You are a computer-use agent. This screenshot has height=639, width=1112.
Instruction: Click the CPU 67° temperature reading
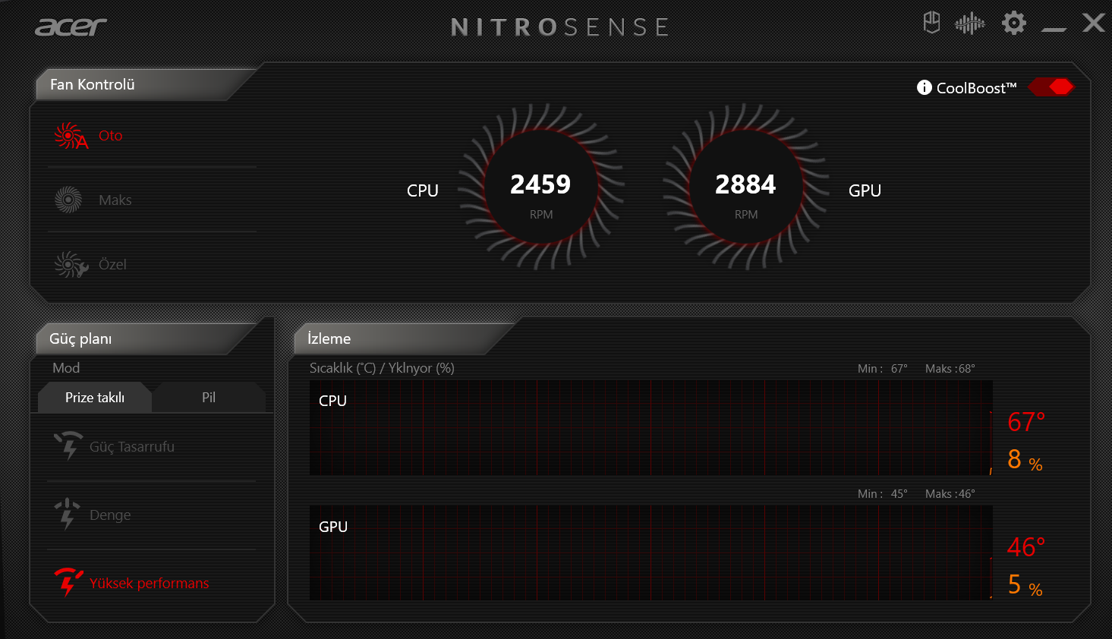tap(1026, 422)
